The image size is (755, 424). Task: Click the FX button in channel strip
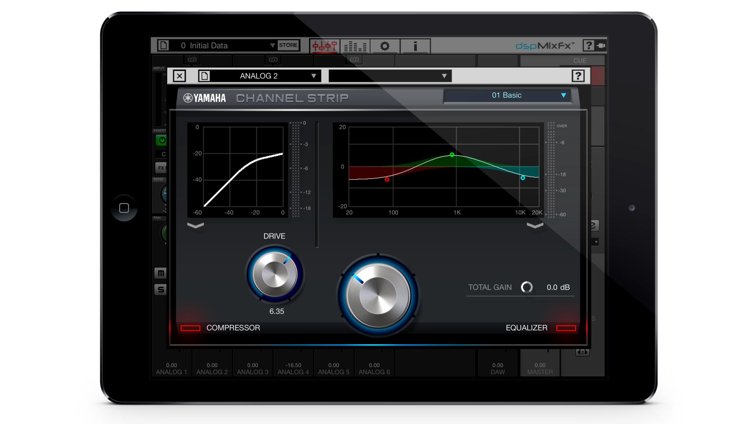point(161,168)
